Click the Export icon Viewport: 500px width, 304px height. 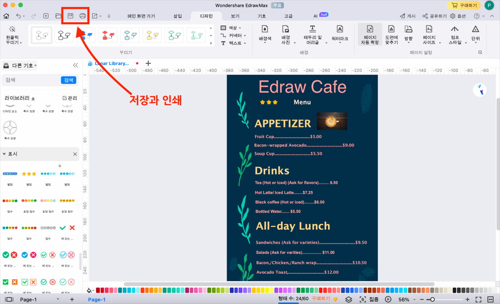coord(95,16)
